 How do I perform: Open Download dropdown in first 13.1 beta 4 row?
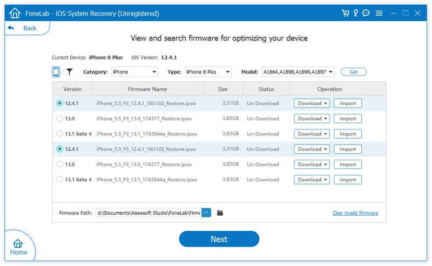point(312,134)
